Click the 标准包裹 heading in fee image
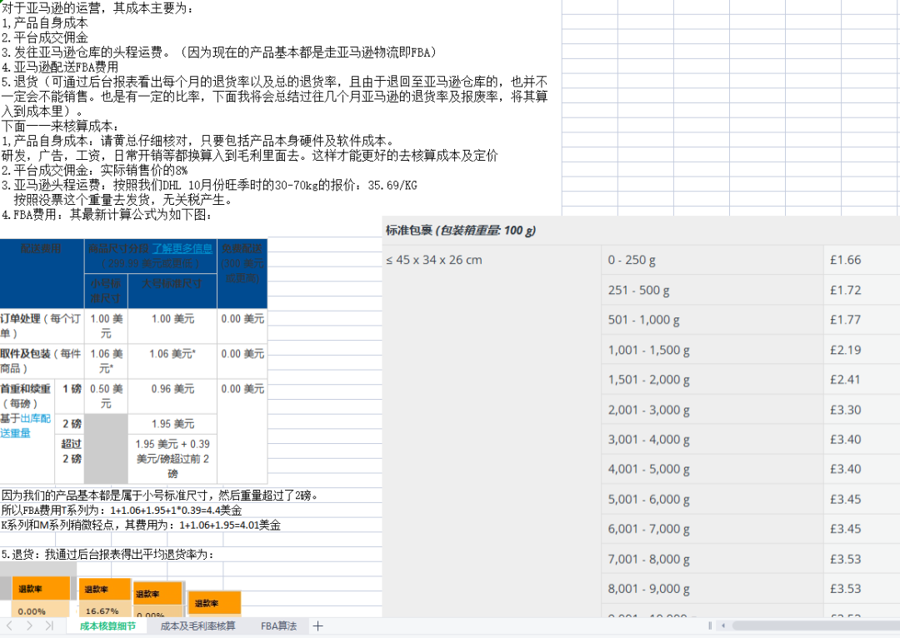Screen dimensions: 900x638 (x=460, y=231)
